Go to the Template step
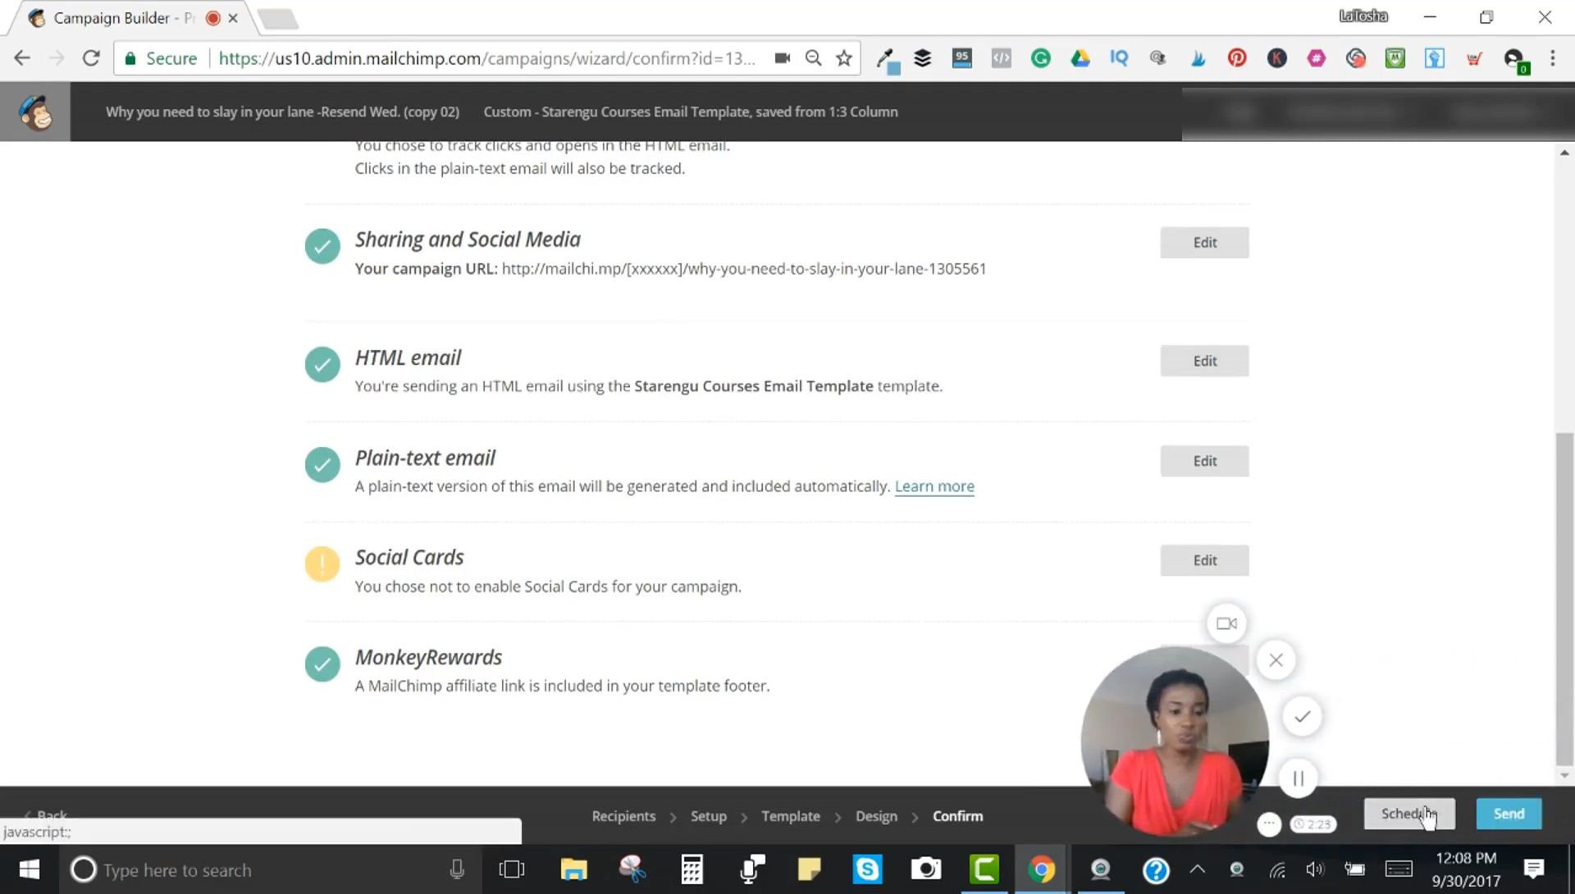Image resolution: width=1575 pixels, height=894 pixels. pos(791,816)
